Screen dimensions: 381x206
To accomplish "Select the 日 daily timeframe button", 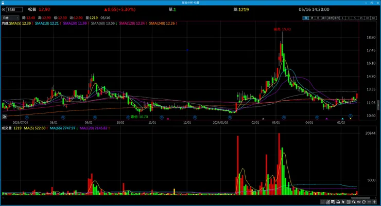I will pyautogui.click(x=306, y=18).
